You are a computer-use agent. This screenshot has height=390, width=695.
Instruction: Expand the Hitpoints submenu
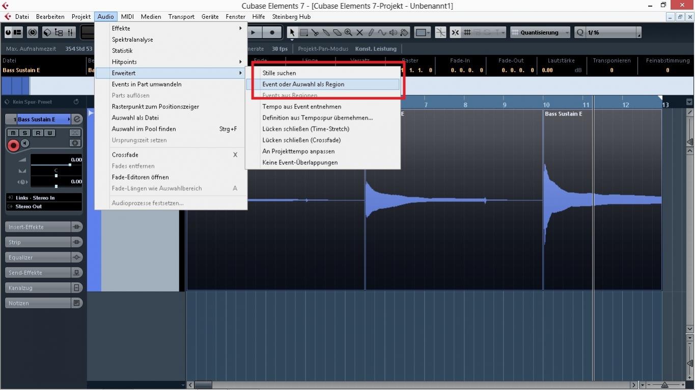tap(172, 62)
